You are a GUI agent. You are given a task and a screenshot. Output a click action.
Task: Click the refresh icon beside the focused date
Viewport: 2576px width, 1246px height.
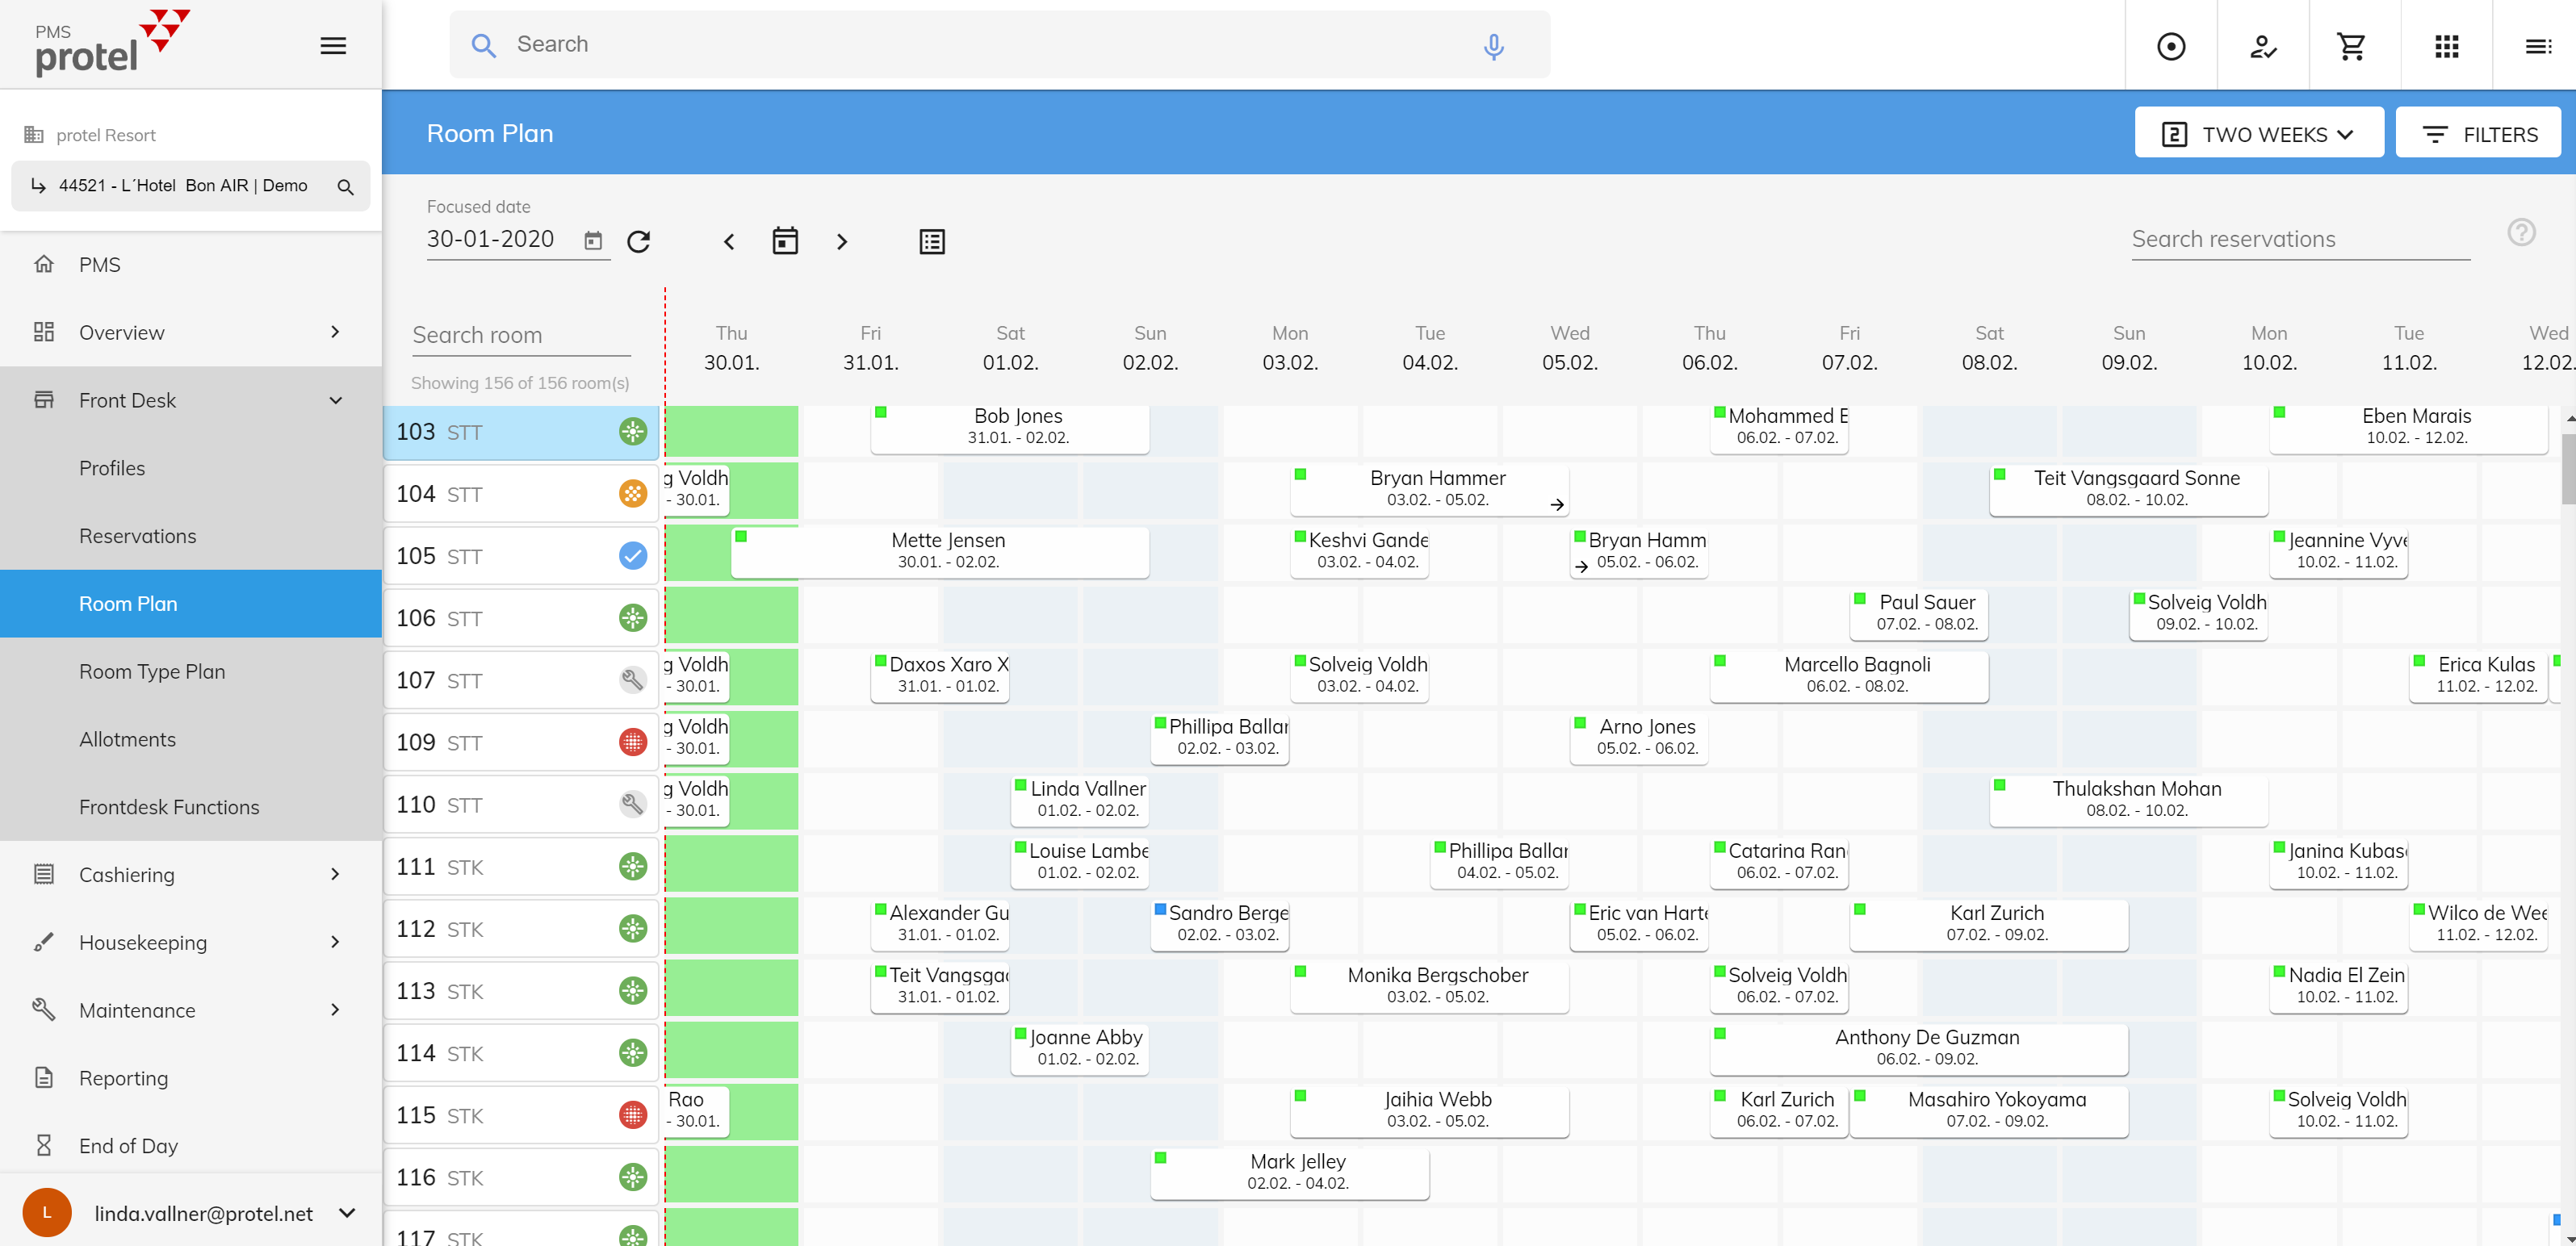click(x=638, y=241)
